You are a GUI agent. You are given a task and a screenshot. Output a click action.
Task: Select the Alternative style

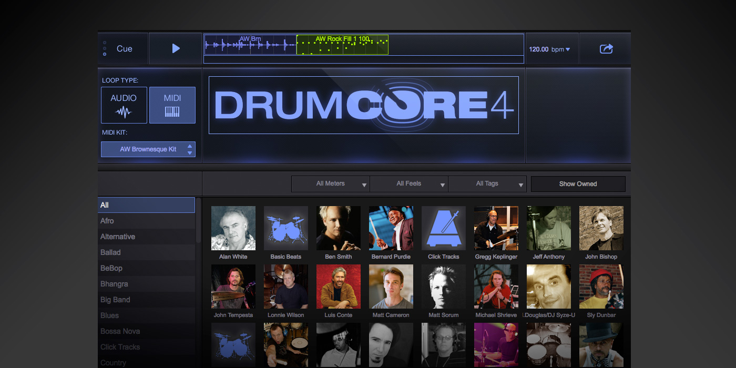pos(146,237)
